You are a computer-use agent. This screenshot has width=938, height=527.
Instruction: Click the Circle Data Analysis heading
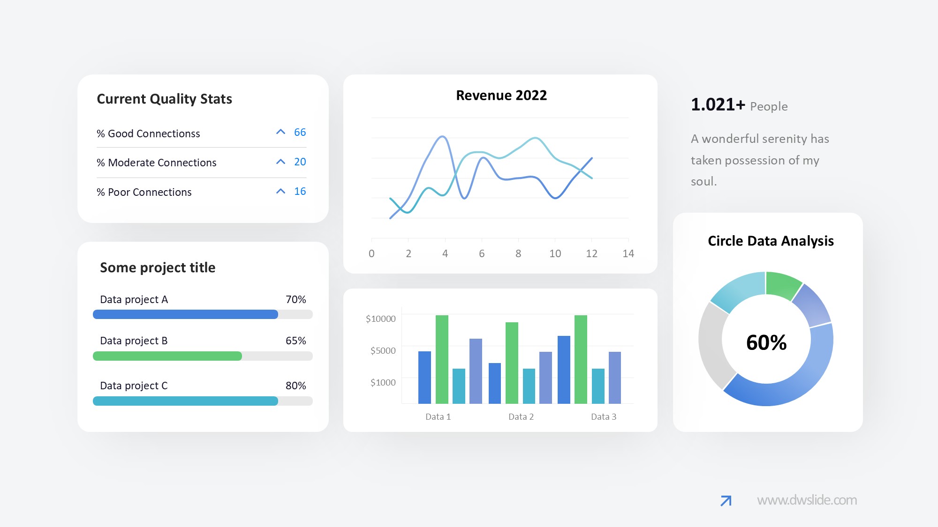click(770, 241)
